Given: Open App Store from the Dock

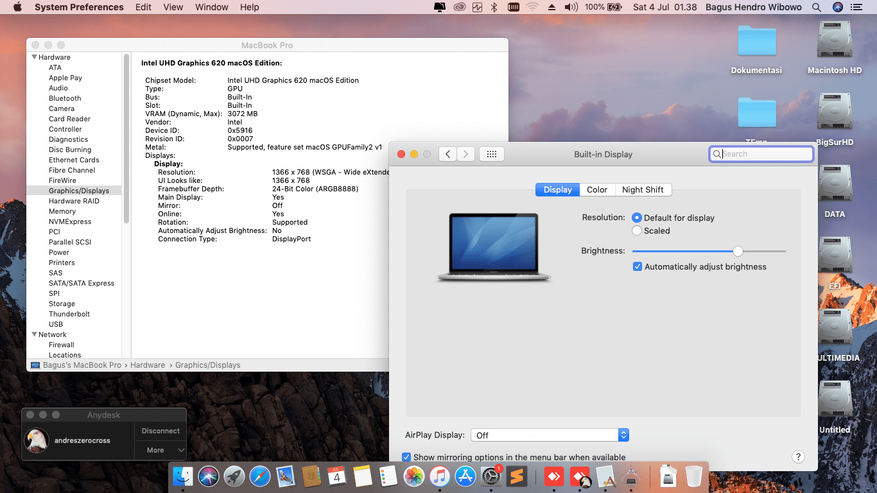Looking at the screenshot, I should tap(465, 476).
